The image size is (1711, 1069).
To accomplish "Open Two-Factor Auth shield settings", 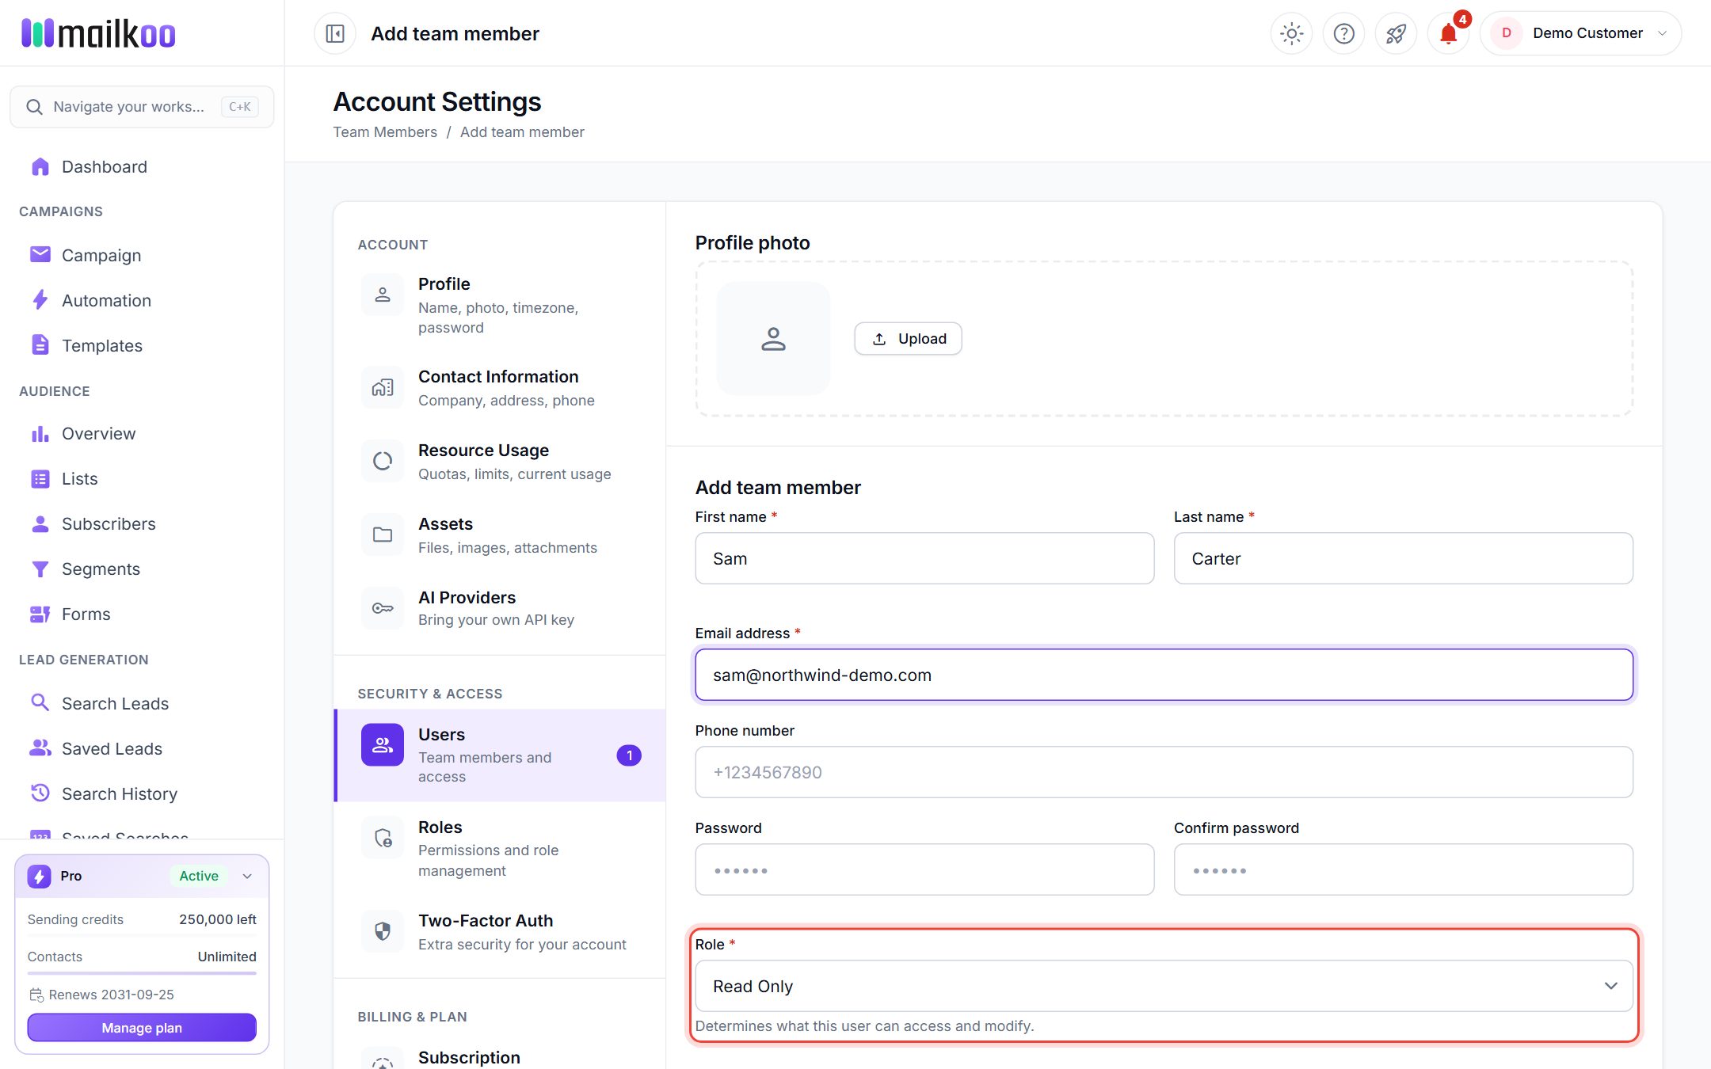I will pos(500,931).
